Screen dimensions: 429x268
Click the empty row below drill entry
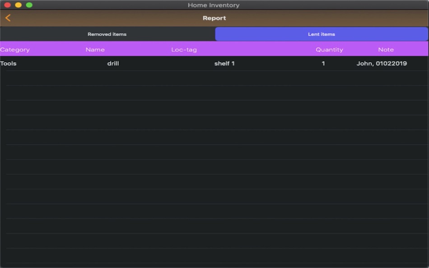[214, 78]
